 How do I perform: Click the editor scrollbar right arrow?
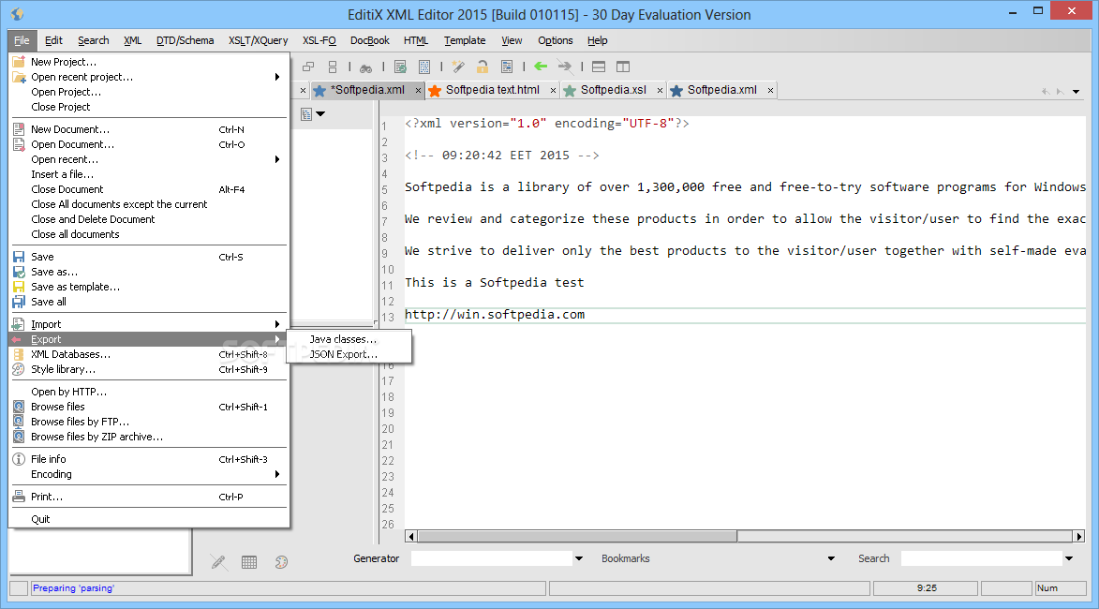point(1079,536)
